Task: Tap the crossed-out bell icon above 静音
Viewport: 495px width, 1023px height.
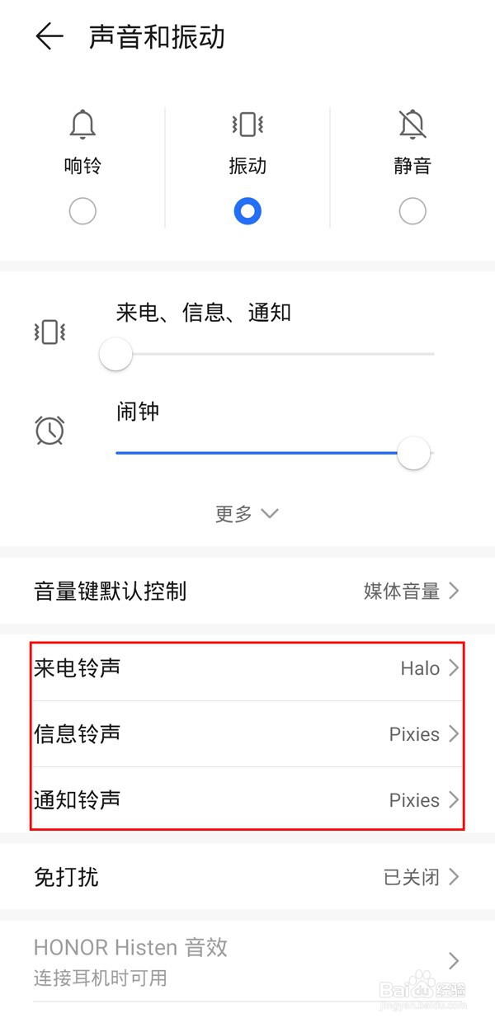Action: [x=412, y=124]
